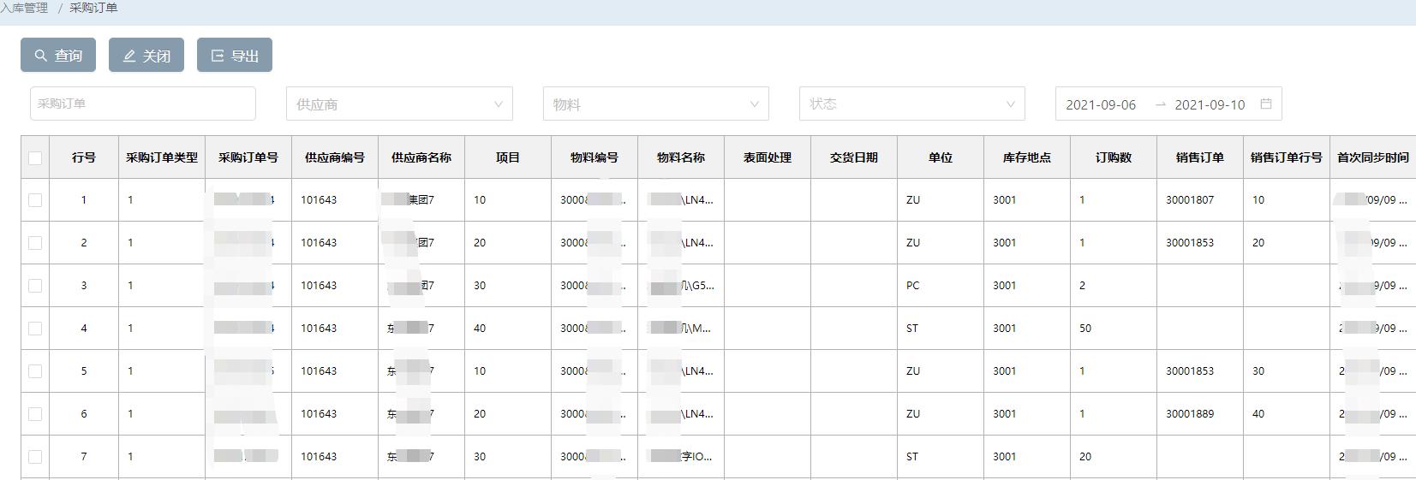Toggle the select-all header checkbox
Screen dimensions: 1416x480
coord(35,157)
